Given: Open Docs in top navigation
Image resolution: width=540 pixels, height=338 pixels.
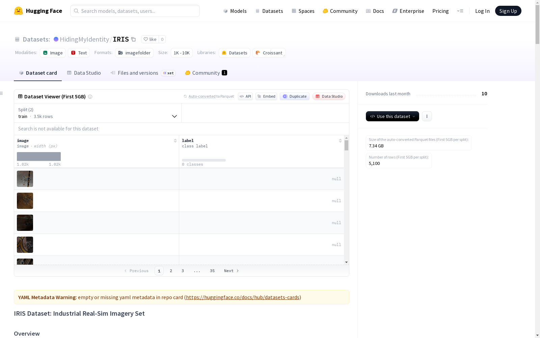Looking at the screenshot, I should coord(375,11).
